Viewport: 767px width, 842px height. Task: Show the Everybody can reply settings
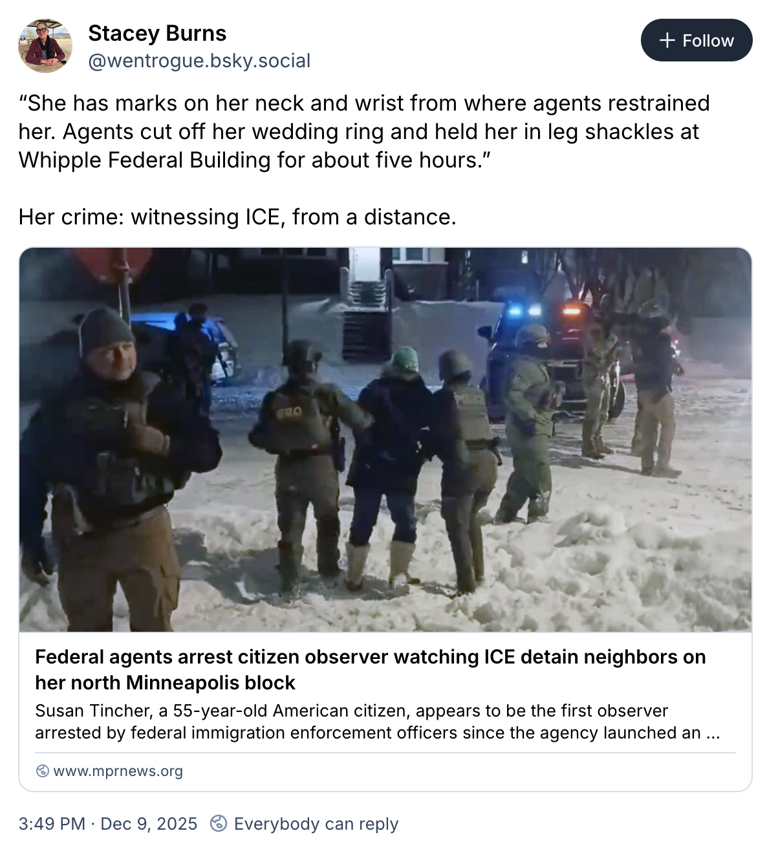305,823
